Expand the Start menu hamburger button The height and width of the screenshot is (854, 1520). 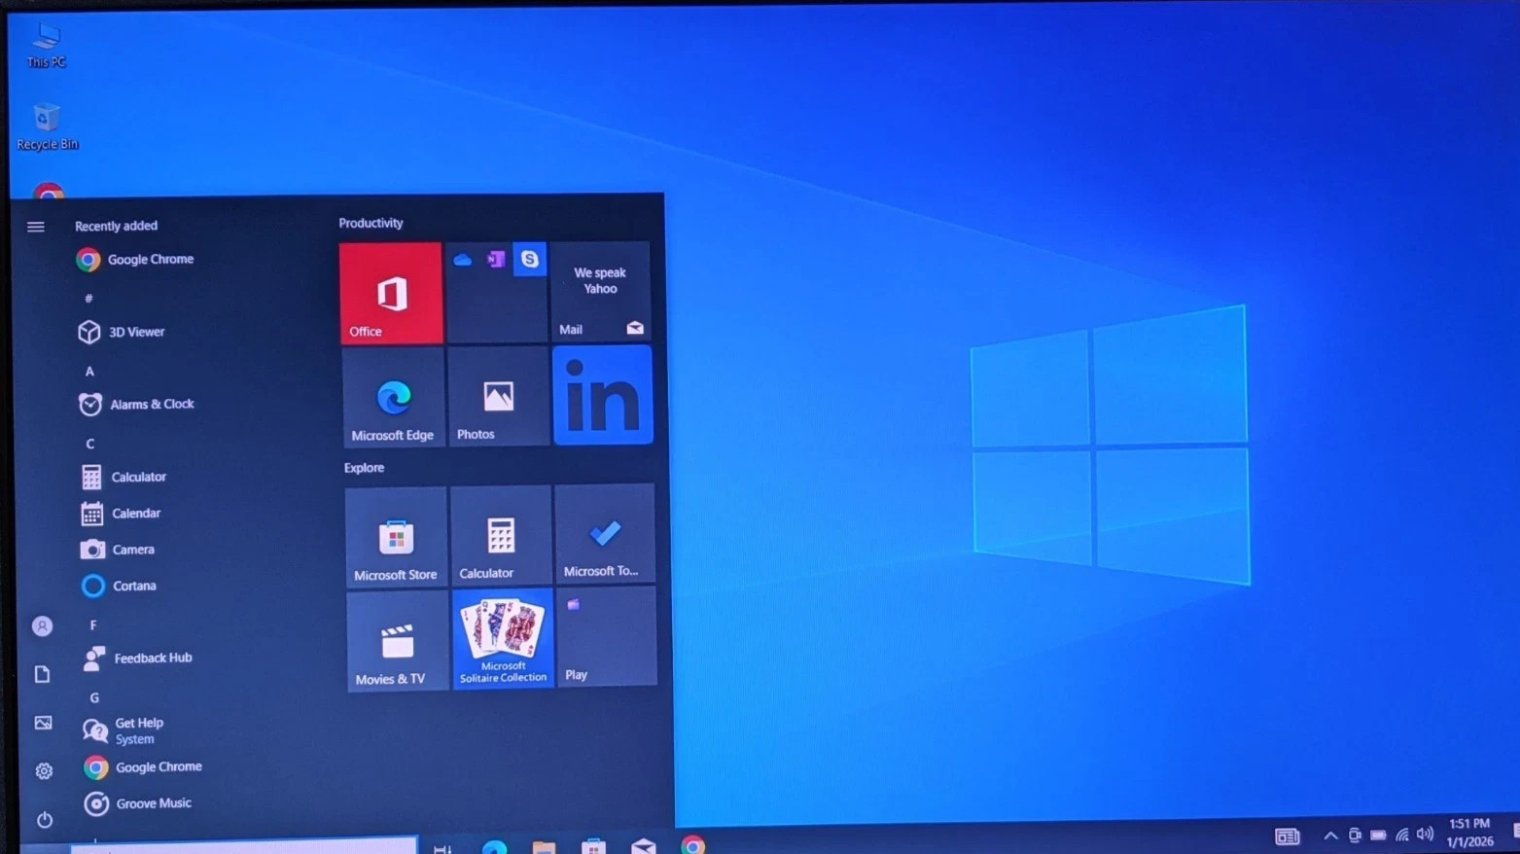pyautogui.click(x=36, y=227)
